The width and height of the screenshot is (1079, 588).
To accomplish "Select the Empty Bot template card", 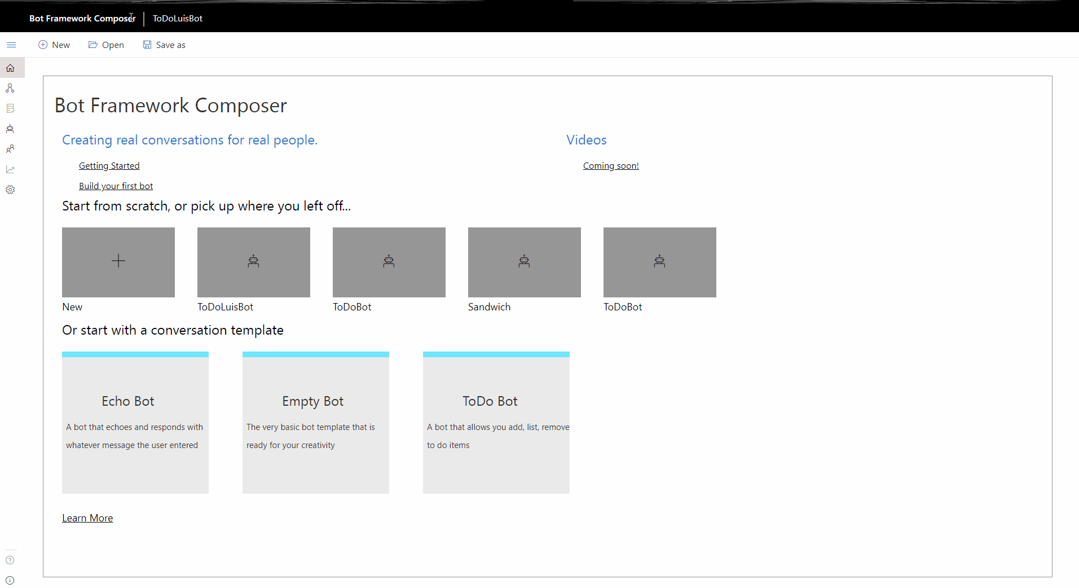I will click(x=316, y=423).
